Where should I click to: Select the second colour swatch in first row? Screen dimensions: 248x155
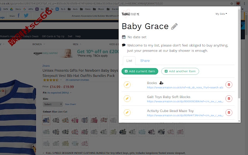56,120
